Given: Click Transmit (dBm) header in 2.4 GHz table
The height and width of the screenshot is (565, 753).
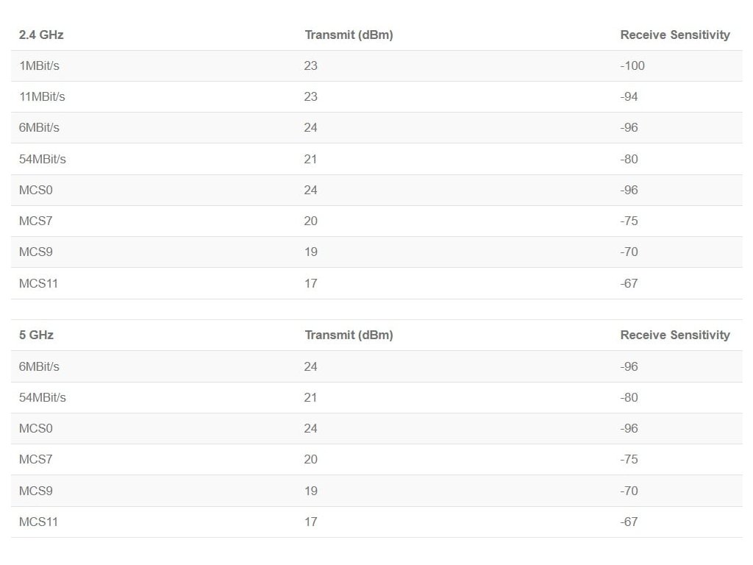Looking at the screenshot, I should point(349,35).
